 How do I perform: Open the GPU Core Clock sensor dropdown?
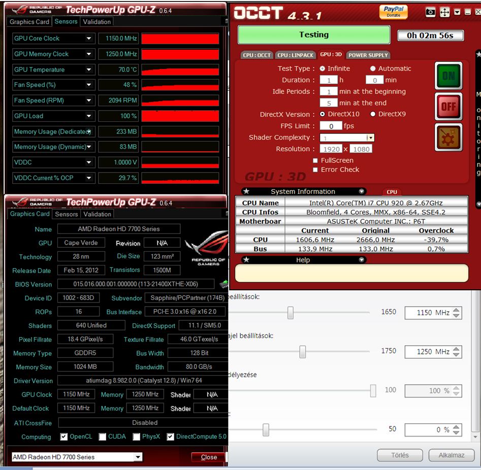click(x=89, y=39)
